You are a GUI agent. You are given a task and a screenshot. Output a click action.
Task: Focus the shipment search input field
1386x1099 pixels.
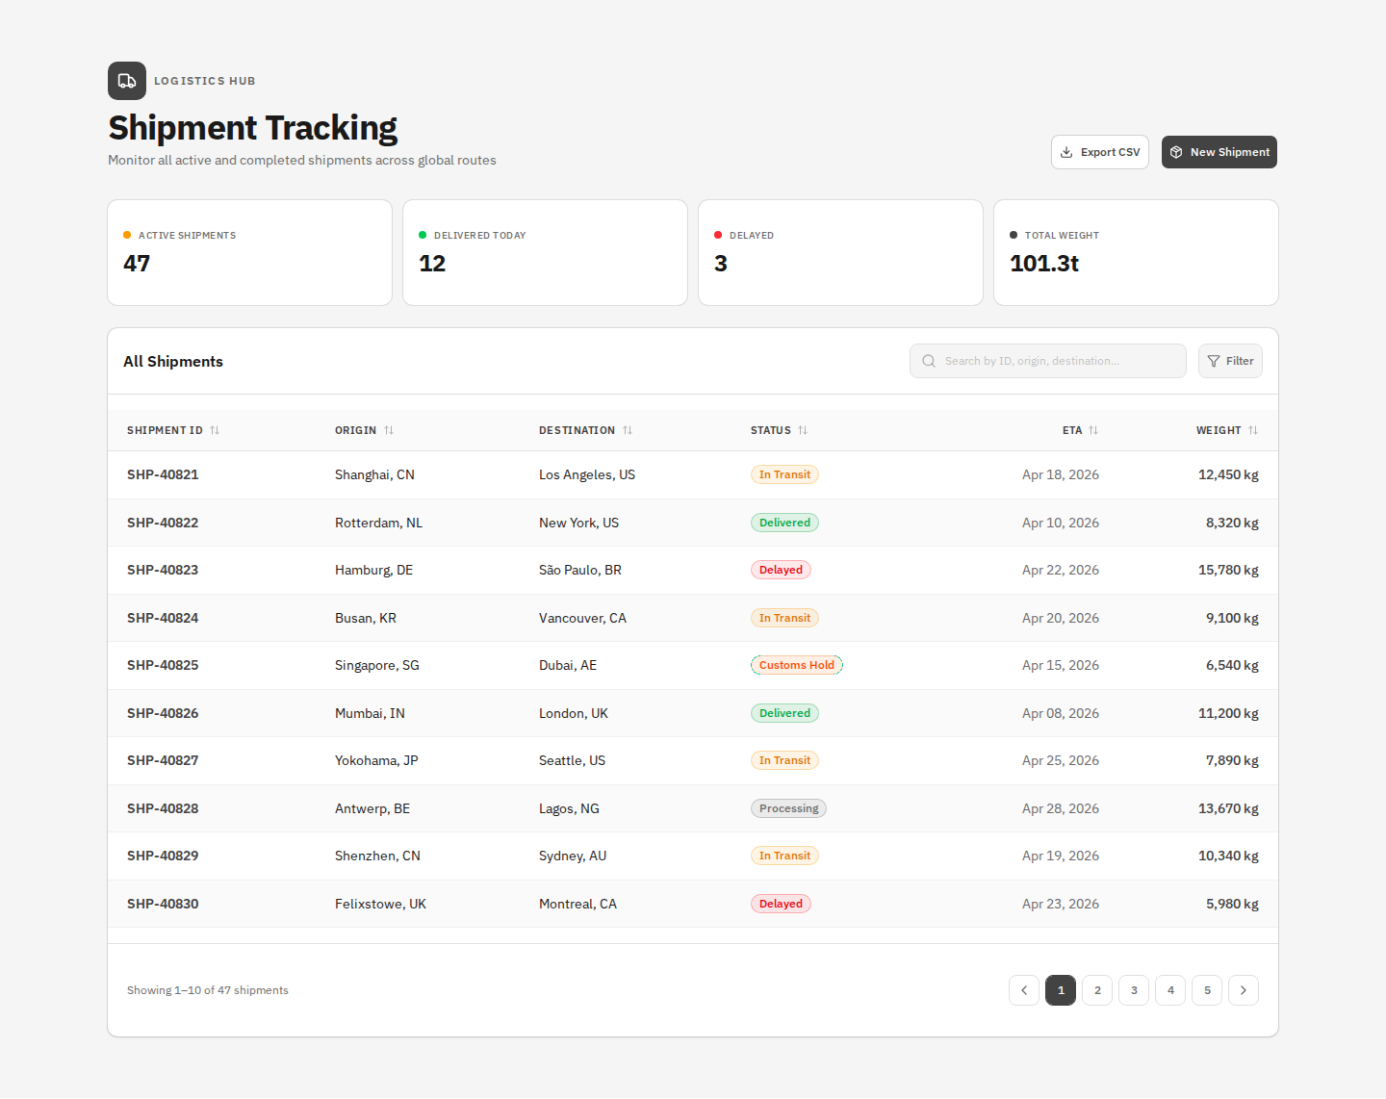click(1048, 361)
